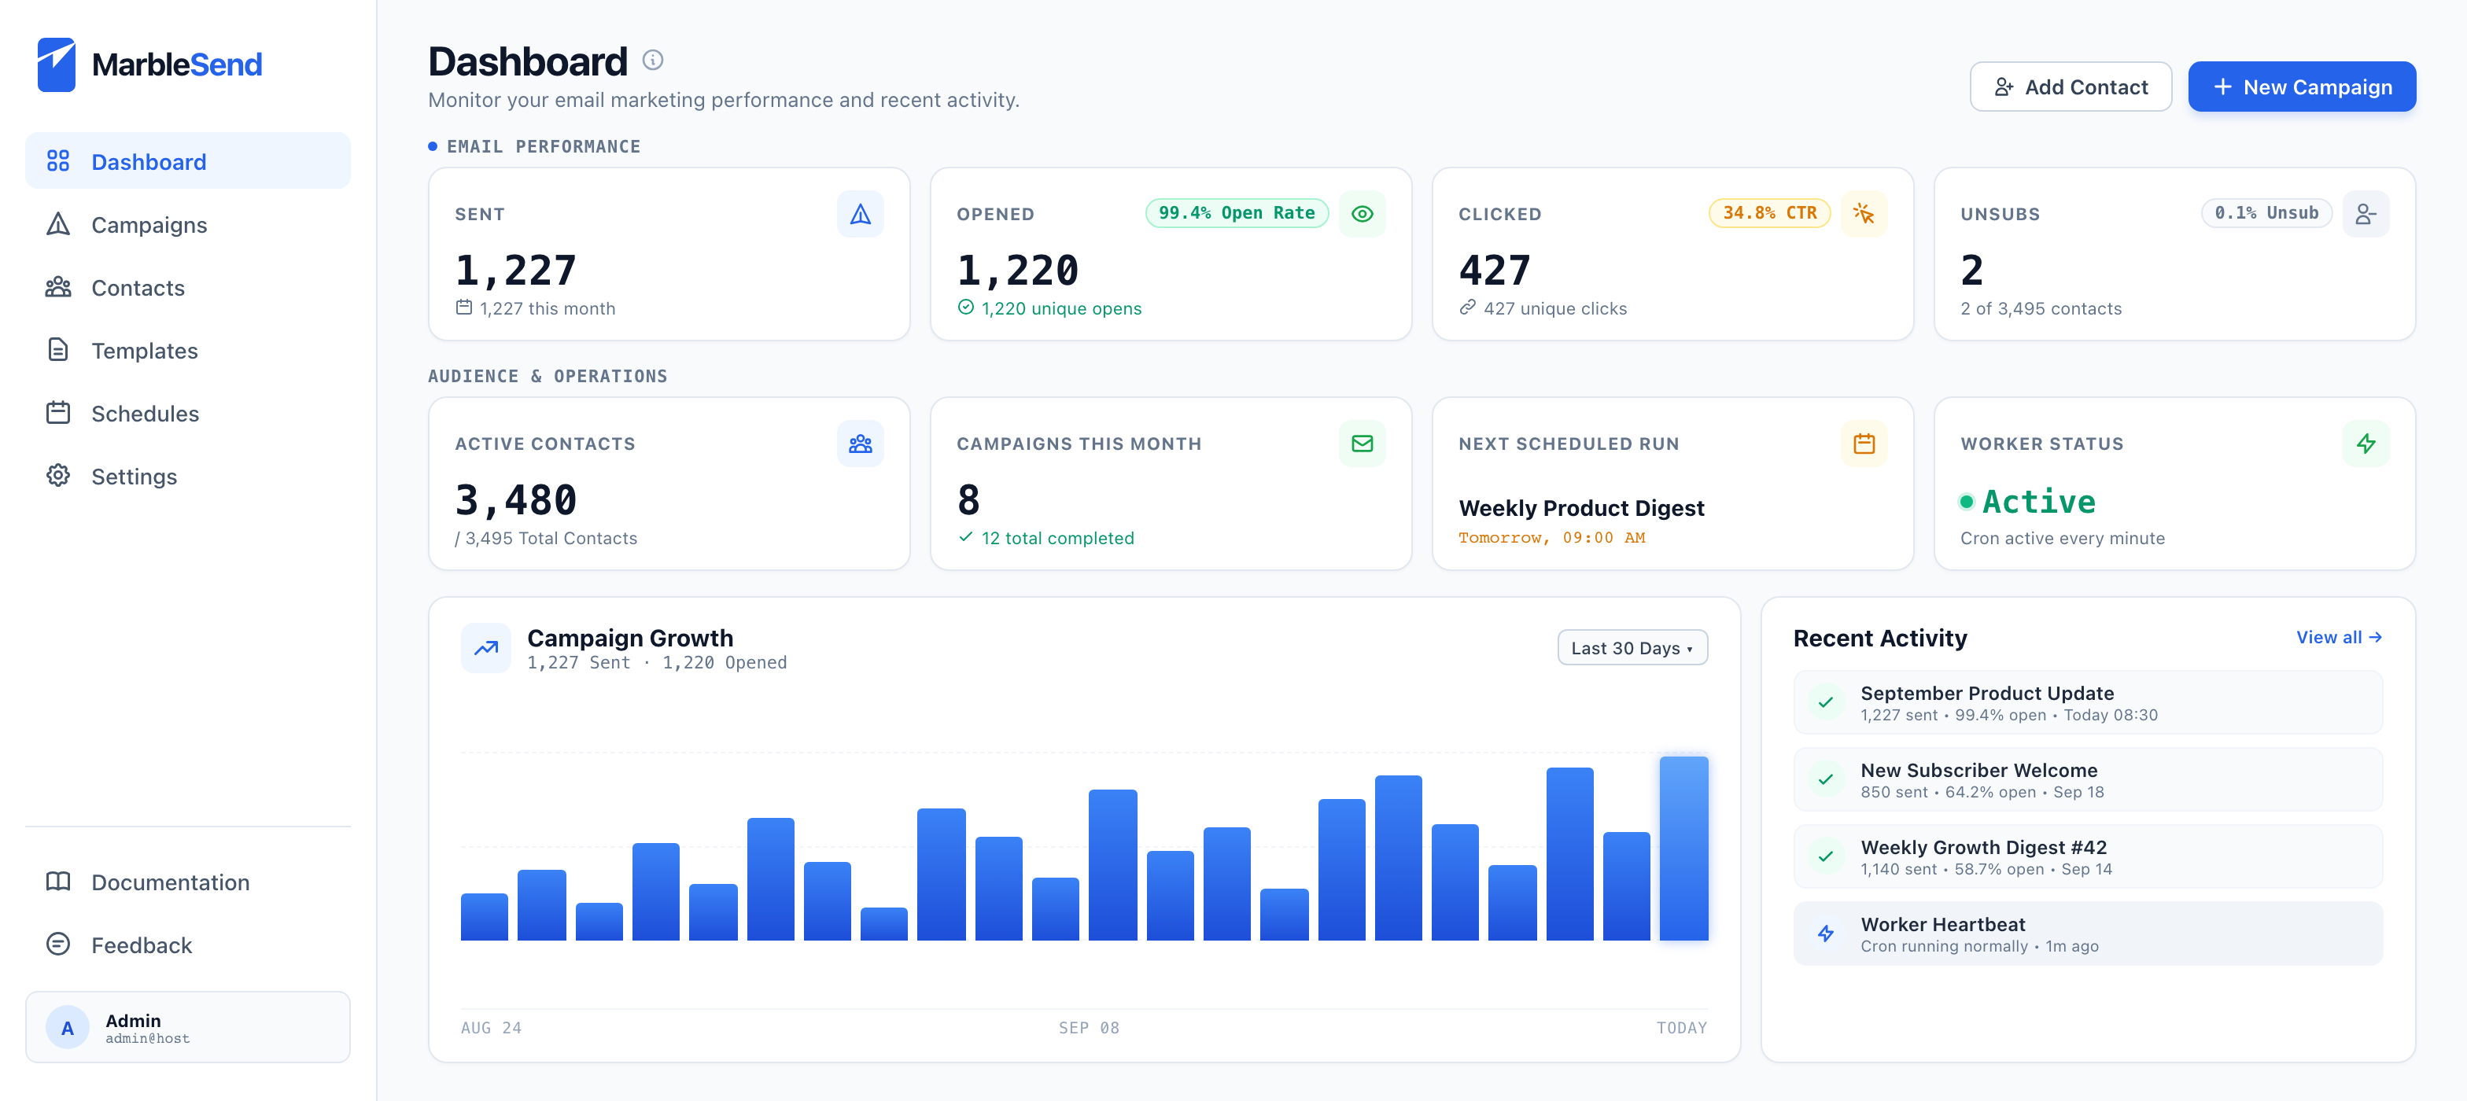Open Templates in the sidebar
Screen dimensions: 2467x1101
[188, 349]
